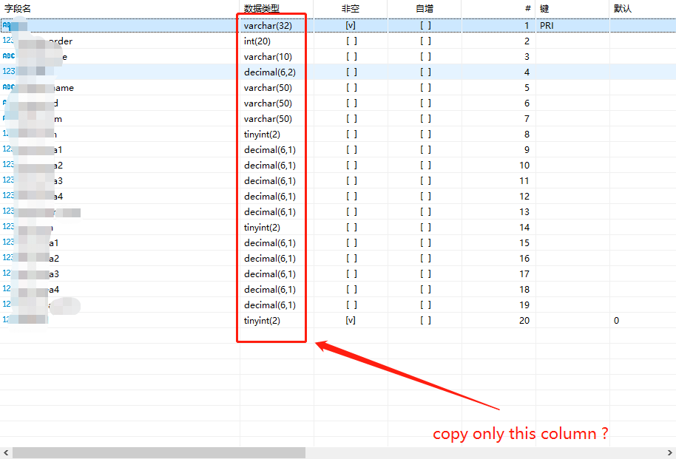Uncheck the 非空 checkbox on the last tinyint(2) row
Image resolution: width=676 pixels, height=459 pixels.
350,320
